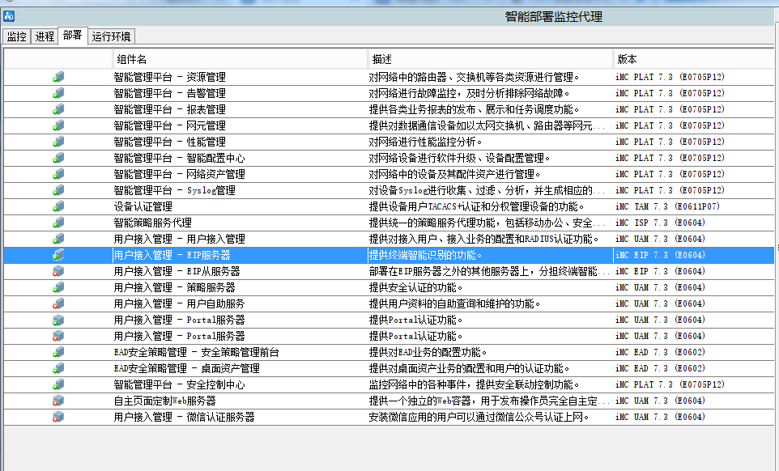Image resolution: width=779 pixels, height=471 pixels.
Task: Click description 安装微信应用的用户可以通过微信公众号认证上网。
Action: tap(479, 417)
